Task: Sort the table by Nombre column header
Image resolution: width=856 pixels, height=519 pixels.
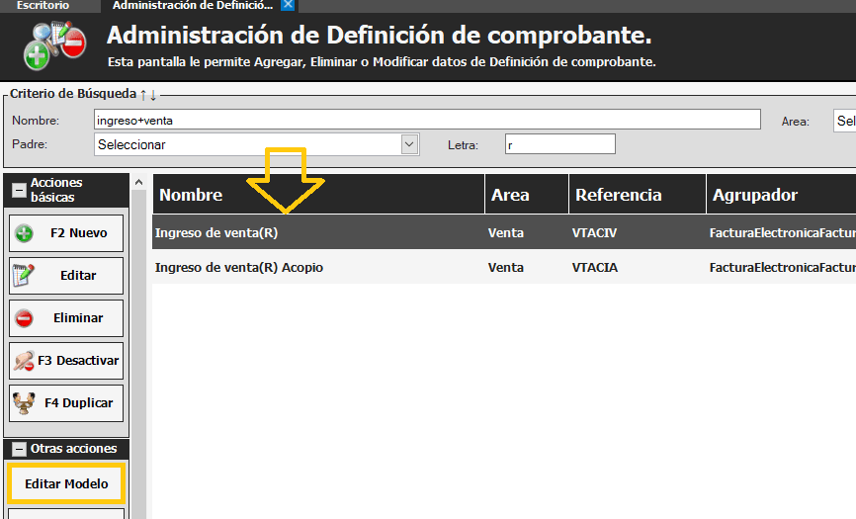Action: coord(191,195)
